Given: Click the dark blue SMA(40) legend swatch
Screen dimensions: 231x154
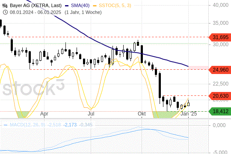Looking at the screenshot, I should [x=67, y=6].
